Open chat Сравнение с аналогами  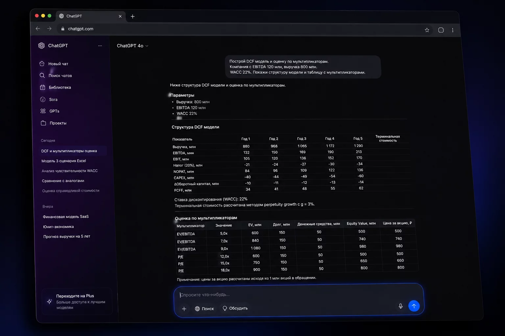(x=63, y=181)
